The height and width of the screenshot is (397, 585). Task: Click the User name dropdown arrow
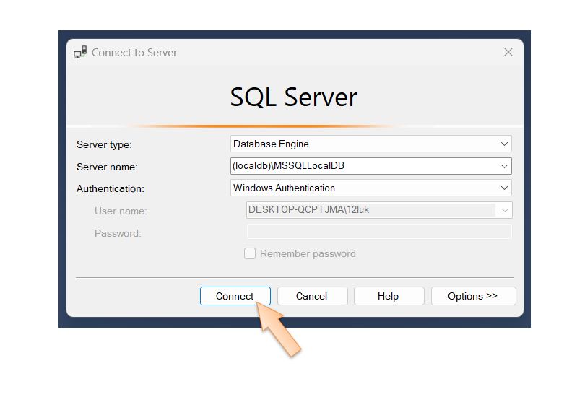[504, 210]
